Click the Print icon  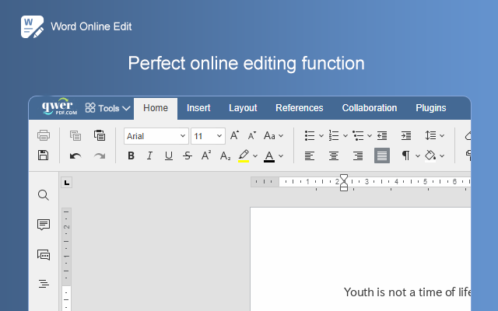click(44, 135)
